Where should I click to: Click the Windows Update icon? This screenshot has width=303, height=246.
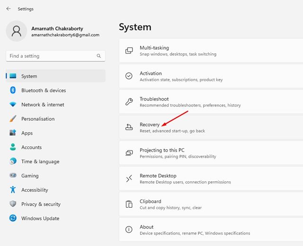pyautogui.click(x=13, y=218)
